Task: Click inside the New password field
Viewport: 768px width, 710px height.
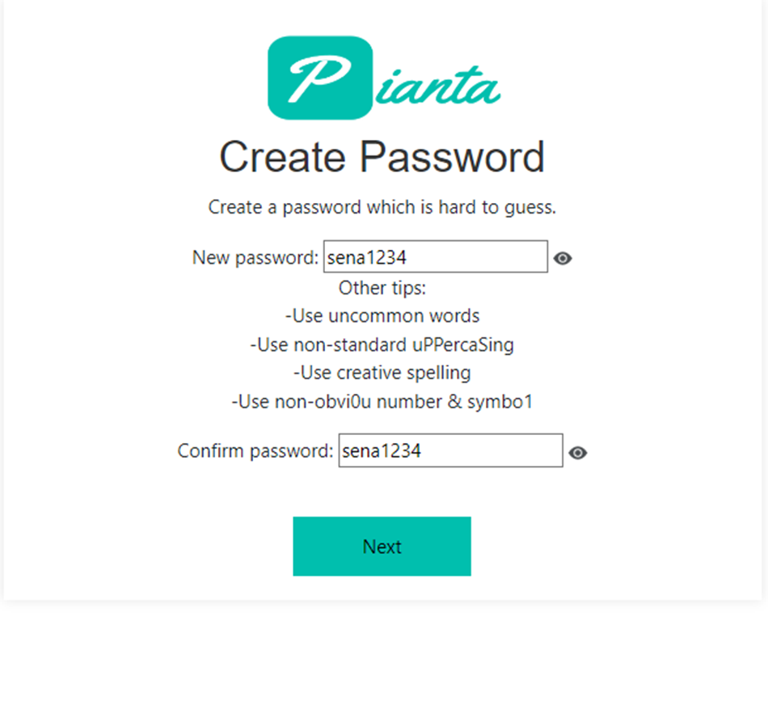Action: click(435, 256)
